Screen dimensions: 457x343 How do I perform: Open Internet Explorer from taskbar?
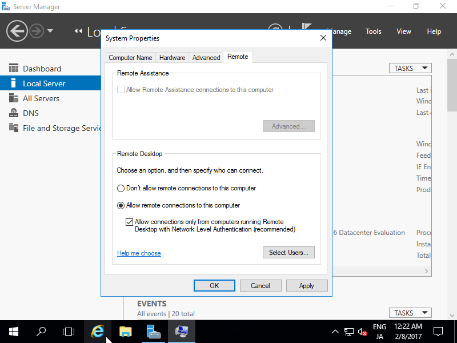98,331
